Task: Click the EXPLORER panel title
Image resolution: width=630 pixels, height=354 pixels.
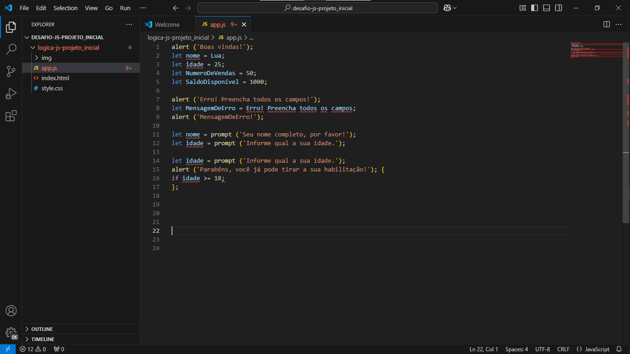Action: click(x=43, y=24)
